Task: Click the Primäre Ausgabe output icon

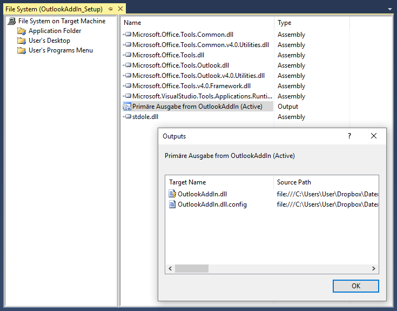Action: coord(127,107)
